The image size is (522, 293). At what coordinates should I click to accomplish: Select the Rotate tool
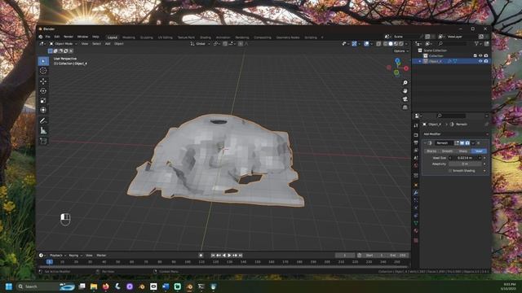[43, 90]
